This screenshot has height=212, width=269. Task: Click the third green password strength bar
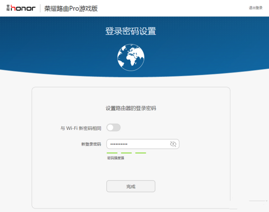point(140,153)
